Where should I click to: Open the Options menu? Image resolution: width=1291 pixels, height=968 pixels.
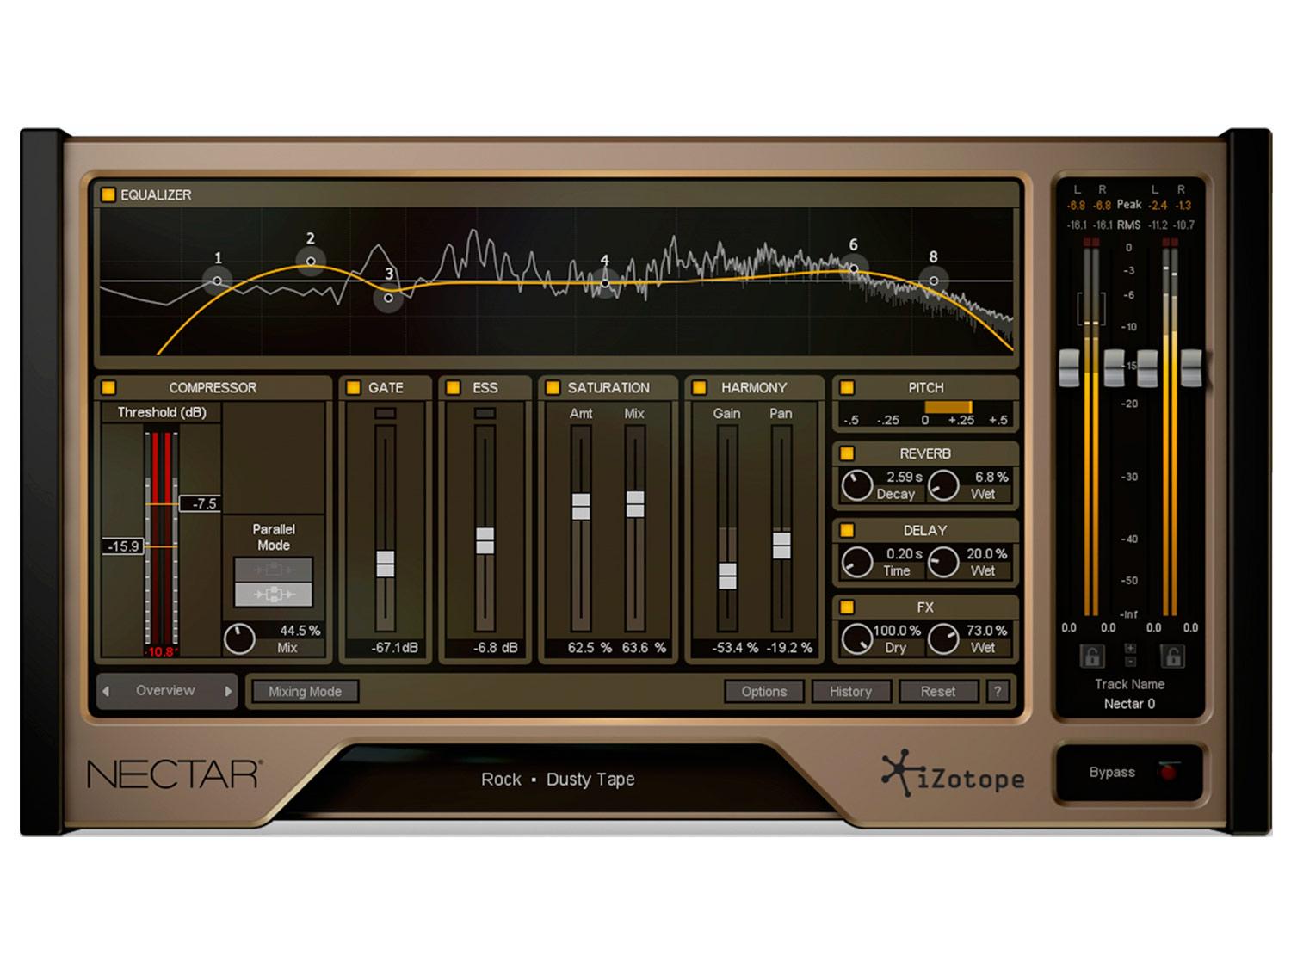(x=763, y=692)
